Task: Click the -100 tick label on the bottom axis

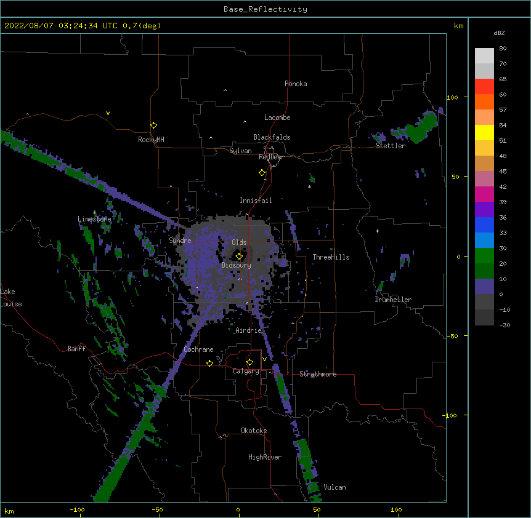Action: click(77, 509)
